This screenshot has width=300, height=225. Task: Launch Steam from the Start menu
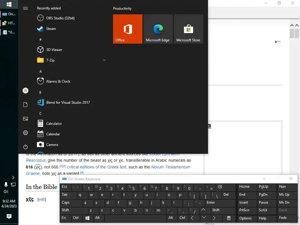click(x=46, y=29)
